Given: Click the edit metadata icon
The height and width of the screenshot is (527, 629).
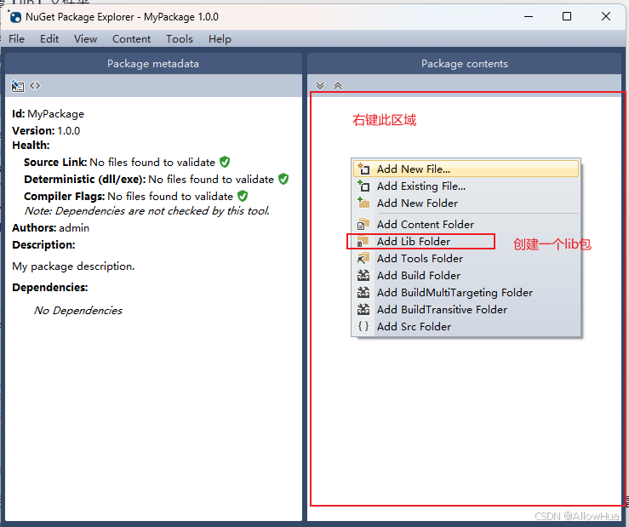Looking at the screenshot, I should coord(18,86).
